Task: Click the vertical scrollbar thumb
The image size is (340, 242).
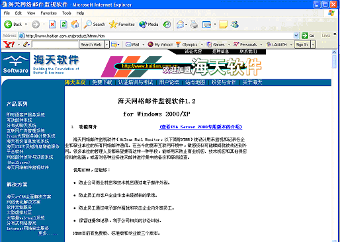Action: 334,61
